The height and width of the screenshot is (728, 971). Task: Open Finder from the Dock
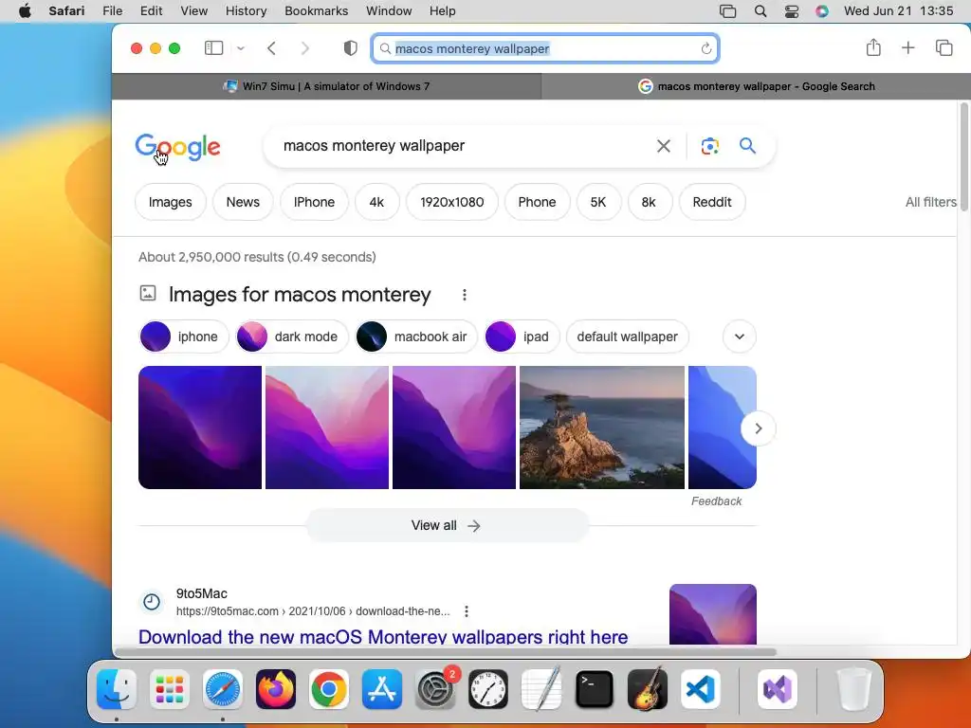coord(117,689)
